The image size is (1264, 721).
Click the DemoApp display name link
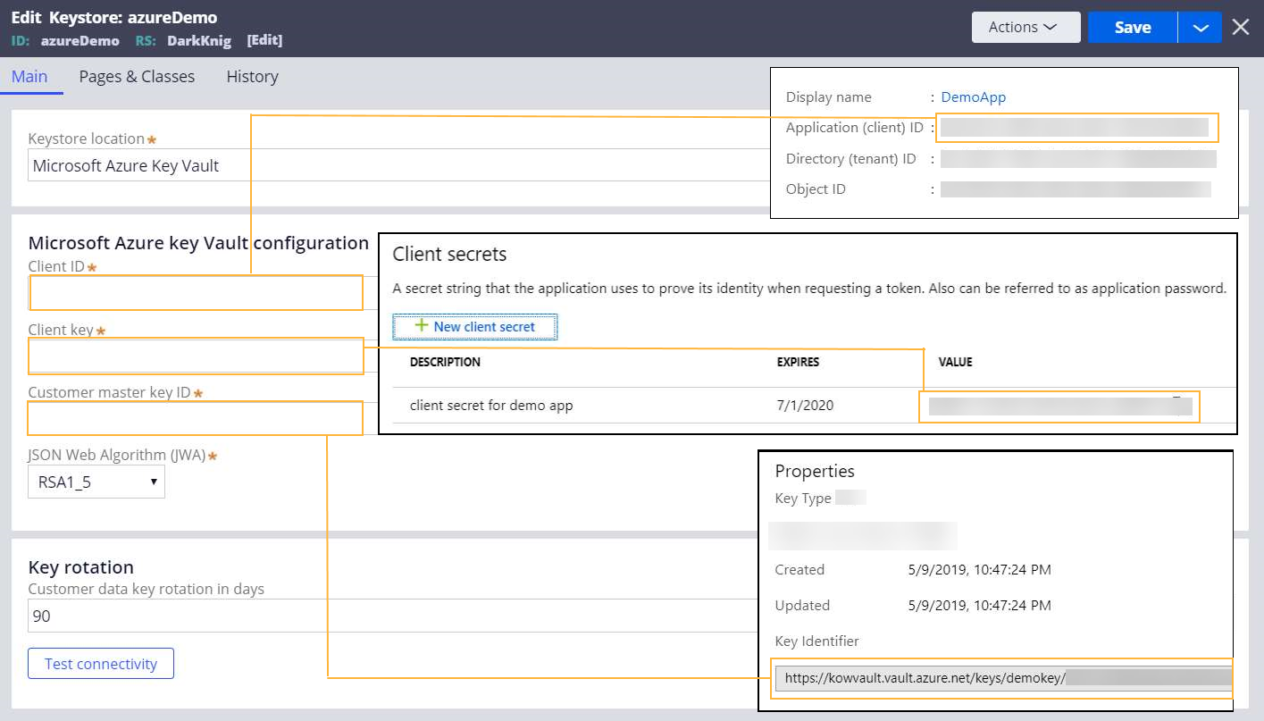click(973, 96)
